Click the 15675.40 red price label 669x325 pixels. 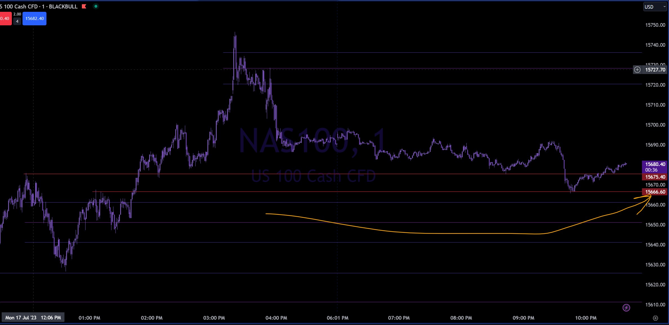coord(655,177)
